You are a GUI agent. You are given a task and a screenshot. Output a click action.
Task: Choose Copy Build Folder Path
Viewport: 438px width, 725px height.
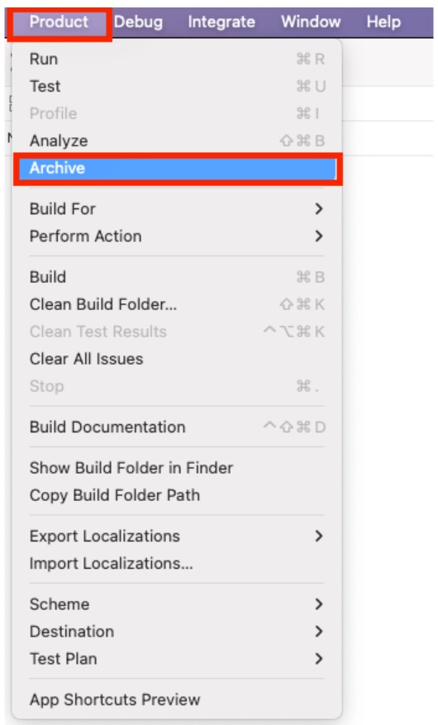178,495
